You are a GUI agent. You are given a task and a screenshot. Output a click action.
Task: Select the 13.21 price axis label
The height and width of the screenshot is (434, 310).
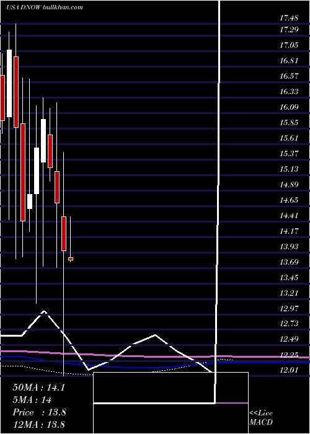click(x=289, y=293)
